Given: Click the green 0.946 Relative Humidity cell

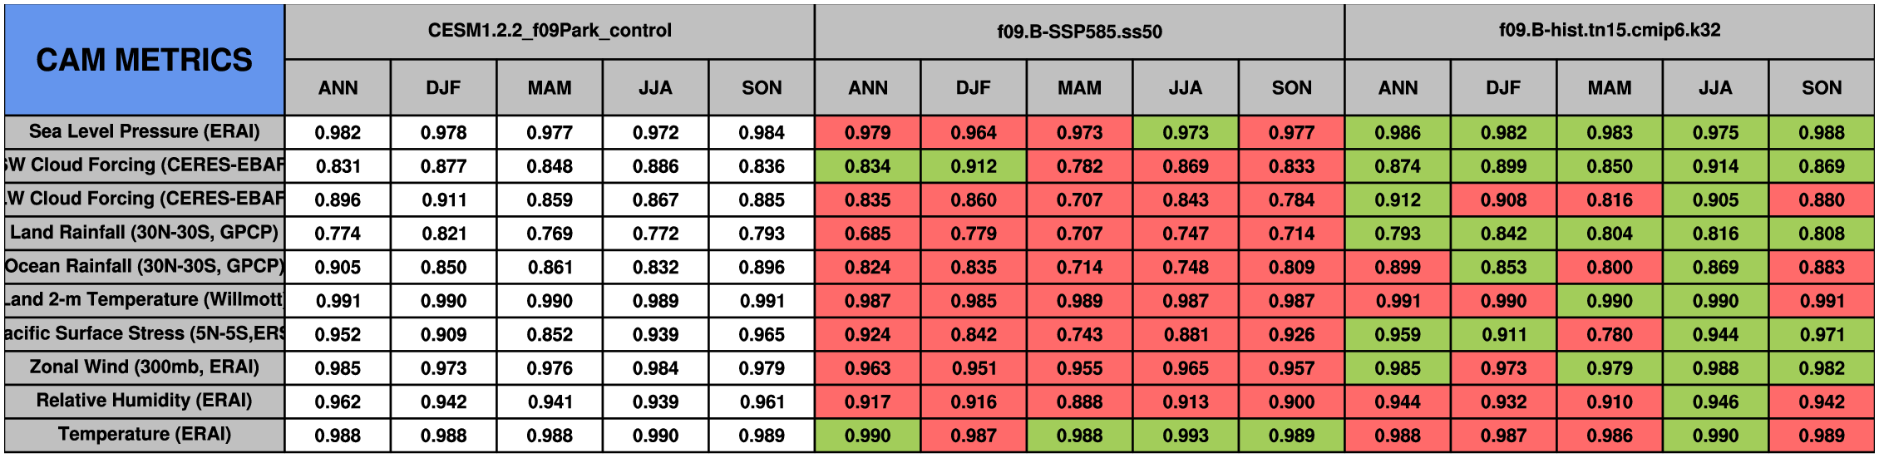Looking at the screenshot, I should click(x=1715, y=401).
